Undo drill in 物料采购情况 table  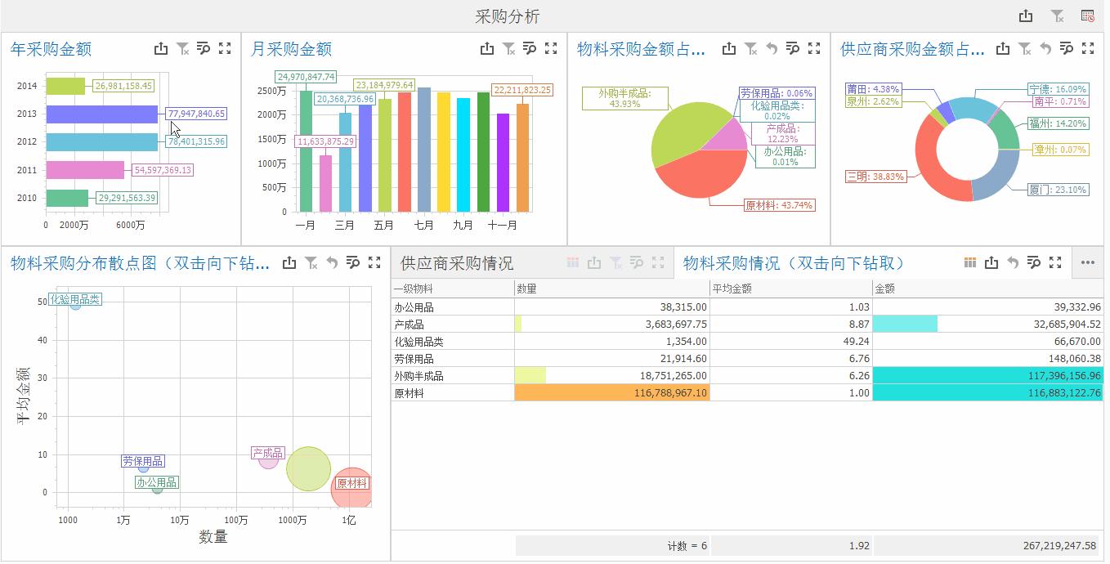coord(1014,262)
